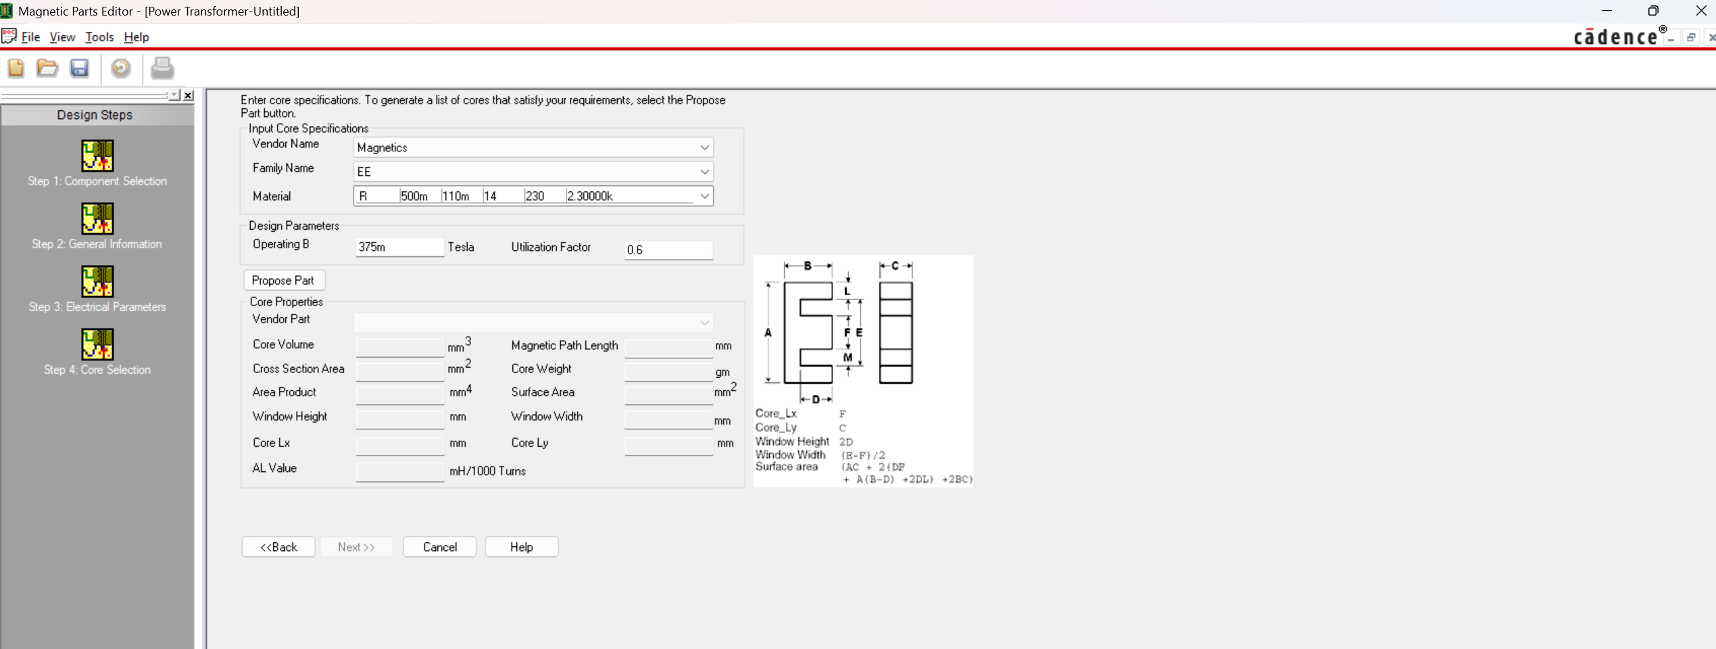Minimize the Magnetic Parts Editor window
The height and width of the screenshot is (649, 1716).
[x=1607, y=11]
